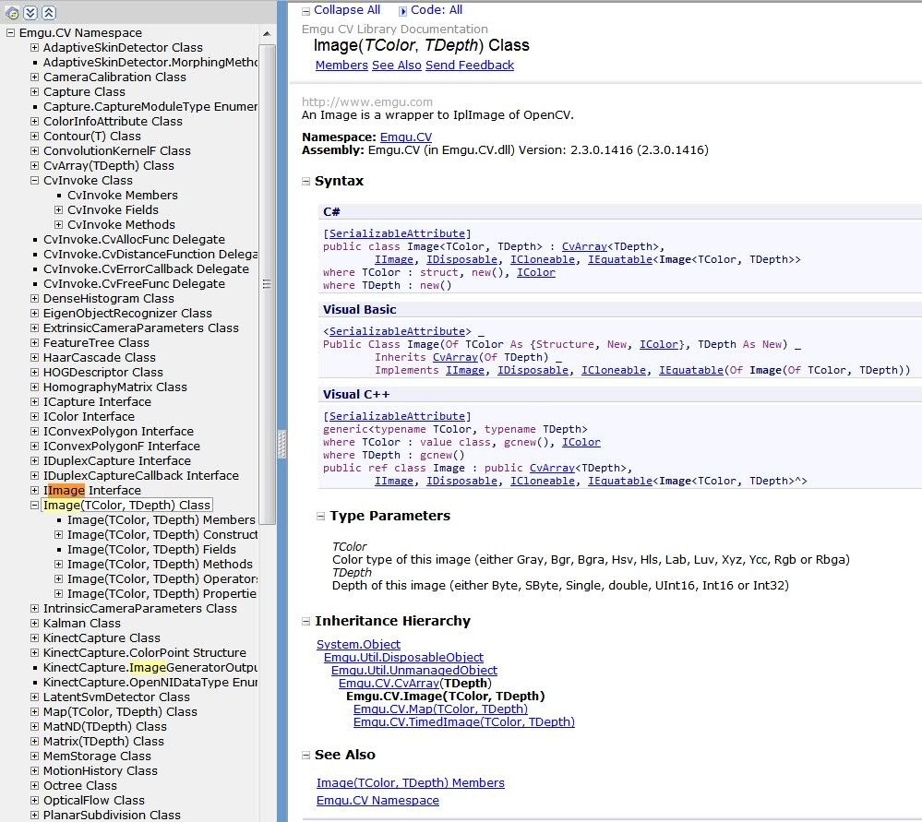Click the tree pane vertical scrollbar thumb
Image resolution: width=922 pixels, height=822 pixels.
pos(267,284)
